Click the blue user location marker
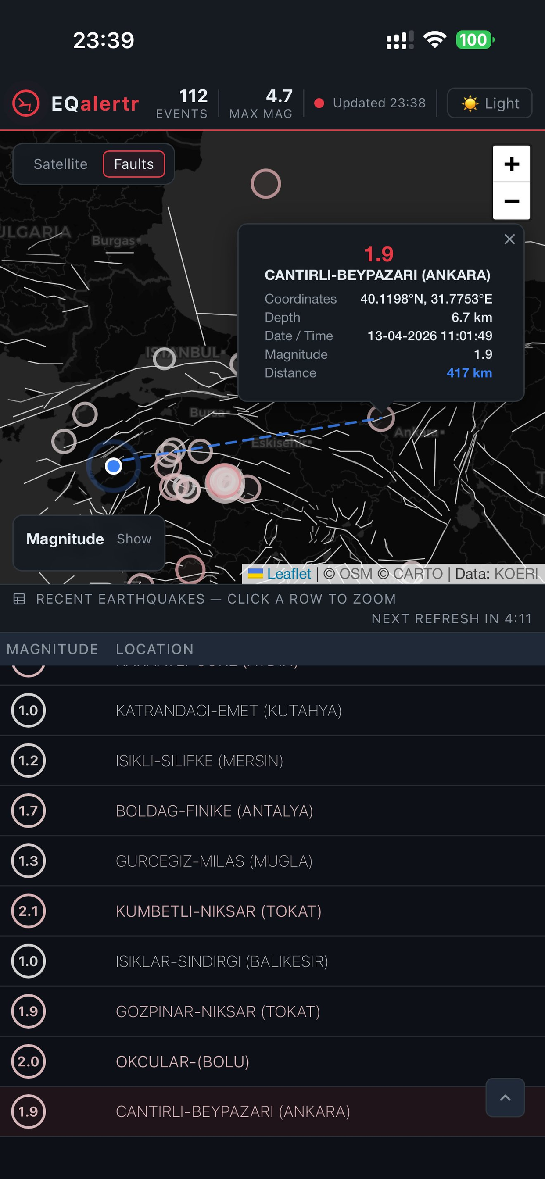 (x=113, y=466)
